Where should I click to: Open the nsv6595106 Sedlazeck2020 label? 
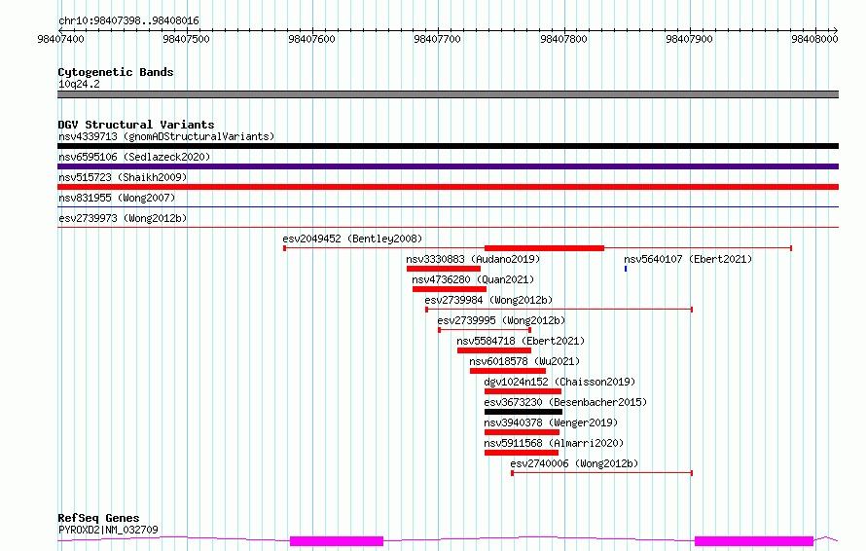click(x=134, y=157)
